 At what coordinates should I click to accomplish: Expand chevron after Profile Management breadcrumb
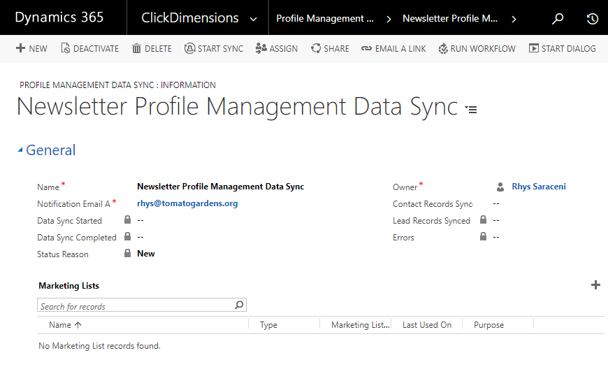coord(389,19)
